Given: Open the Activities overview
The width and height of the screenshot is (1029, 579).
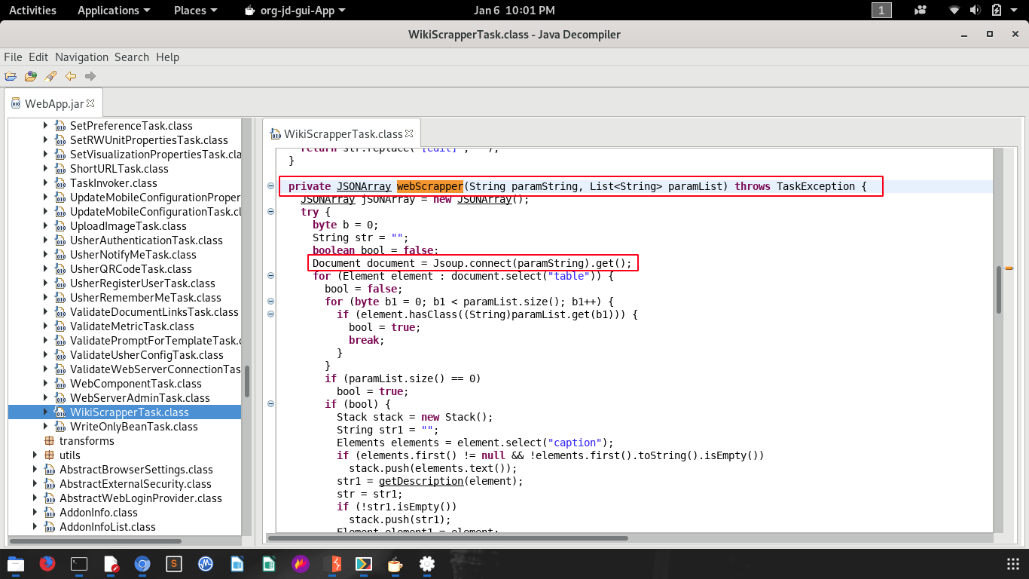Looking at the screenshot, I should 32,11.
